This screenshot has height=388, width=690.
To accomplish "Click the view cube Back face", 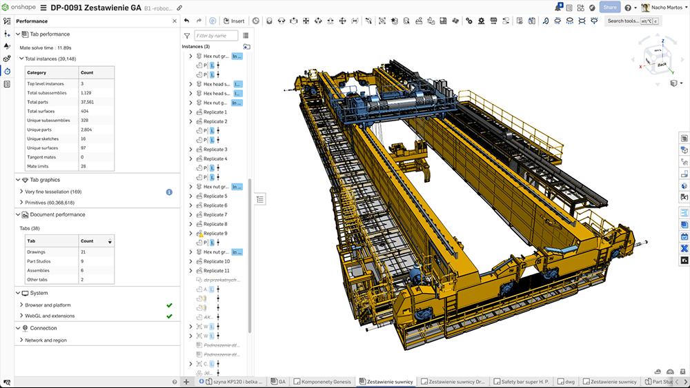I will click(660, 64).
